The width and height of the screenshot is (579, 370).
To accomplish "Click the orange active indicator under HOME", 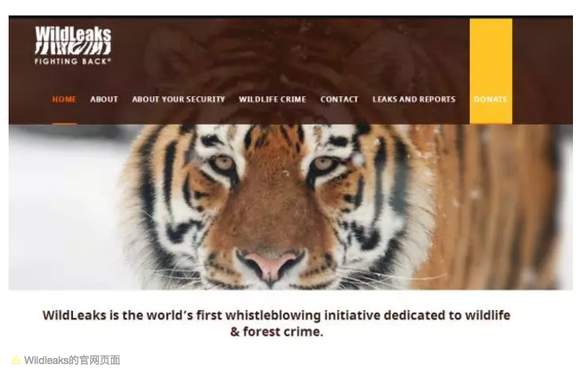I will [65, 124].
